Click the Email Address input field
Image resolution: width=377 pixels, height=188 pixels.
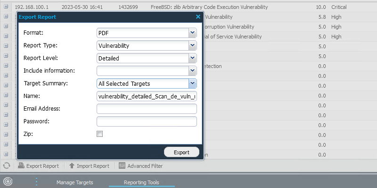pyautogui.click(x=146, y=109)
